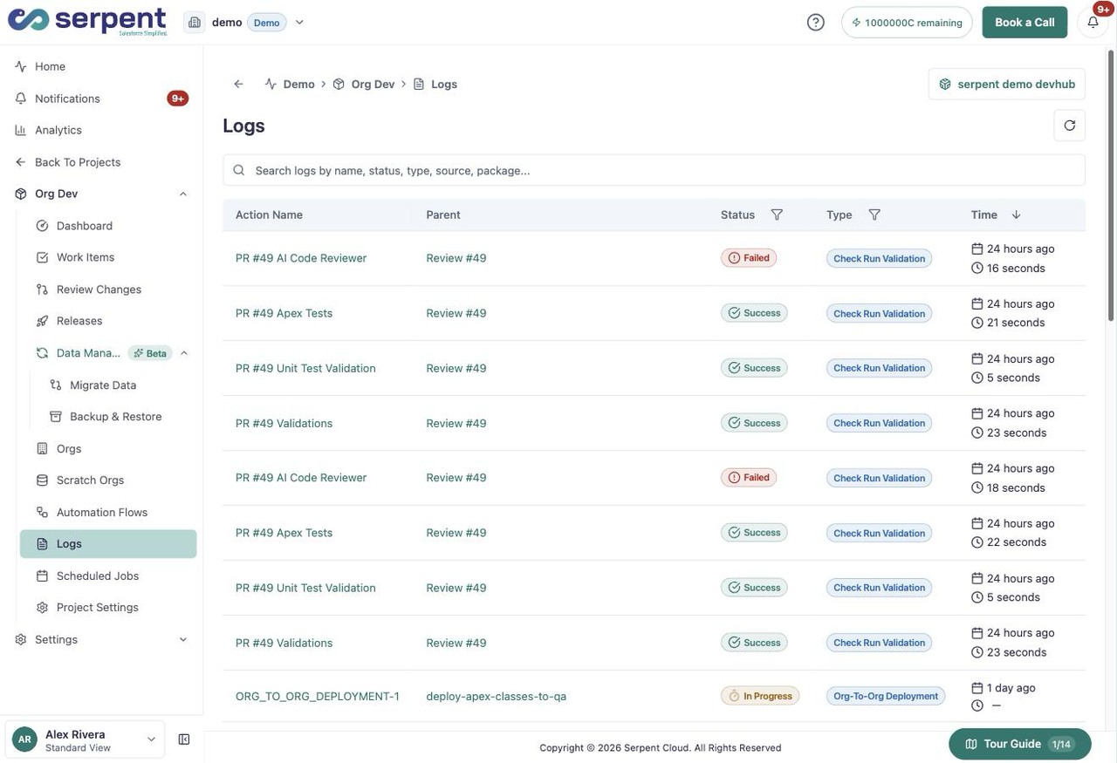Open the demo workspace dropdown chevron
Image resolution: width=1117 pixels, height=763 pixels.
pyautogui.click(x=299, y=23)
